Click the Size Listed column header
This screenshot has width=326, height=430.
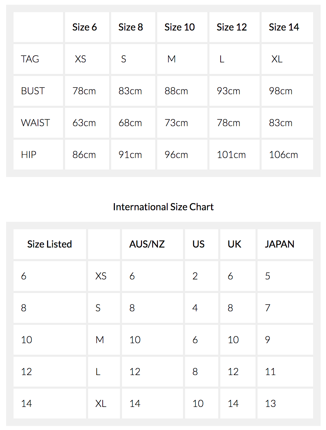tap(49, 244)
